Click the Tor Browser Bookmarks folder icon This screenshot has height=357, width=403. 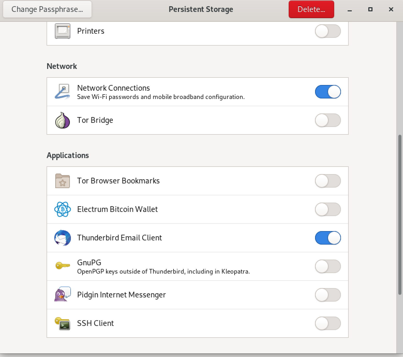tap(62, 181)
